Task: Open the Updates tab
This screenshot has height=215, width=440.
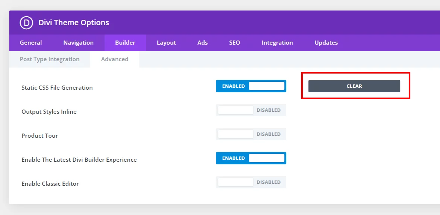Action: [x=326, y=43]
